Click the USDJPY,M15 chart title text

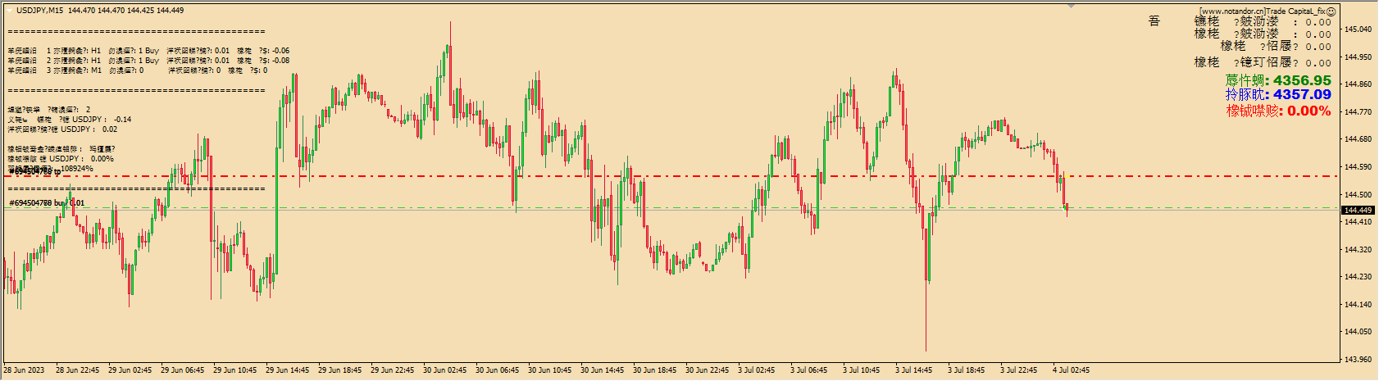40,11
